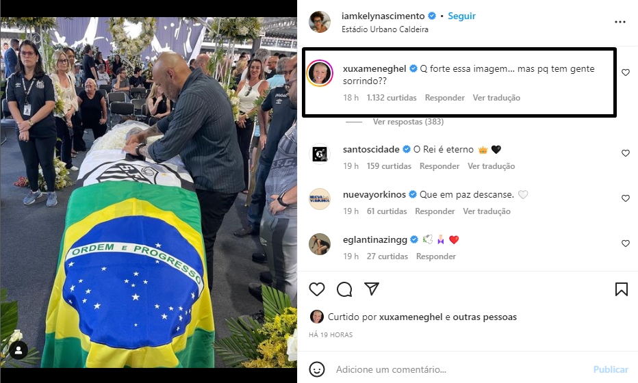The image size is (638, 383).
Task: Expand Ver respostas (383) replies
Action: (408, 122)
